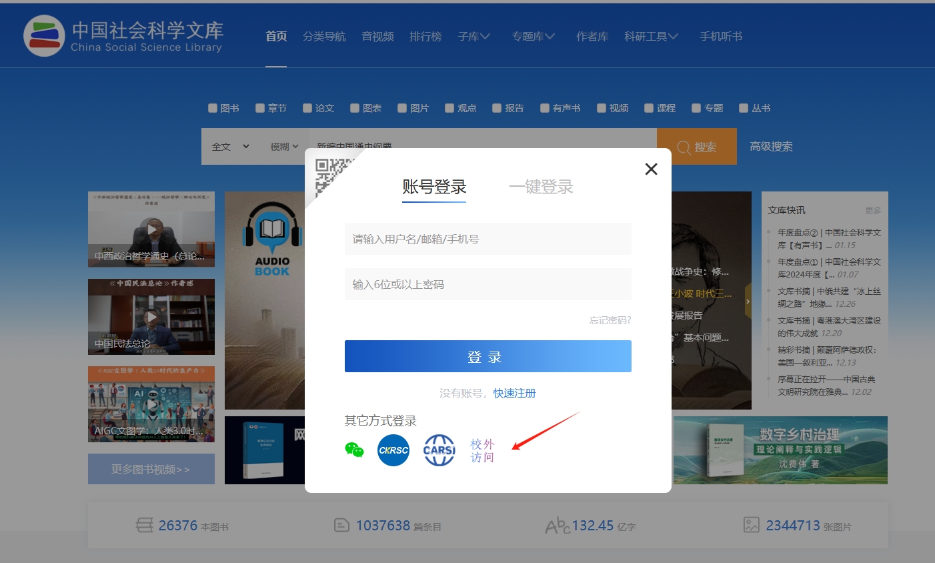Tick the 论文 checkbox
The width and height of the screenshot is (935, 563).
pyautogui.click(x=307, y=108)
